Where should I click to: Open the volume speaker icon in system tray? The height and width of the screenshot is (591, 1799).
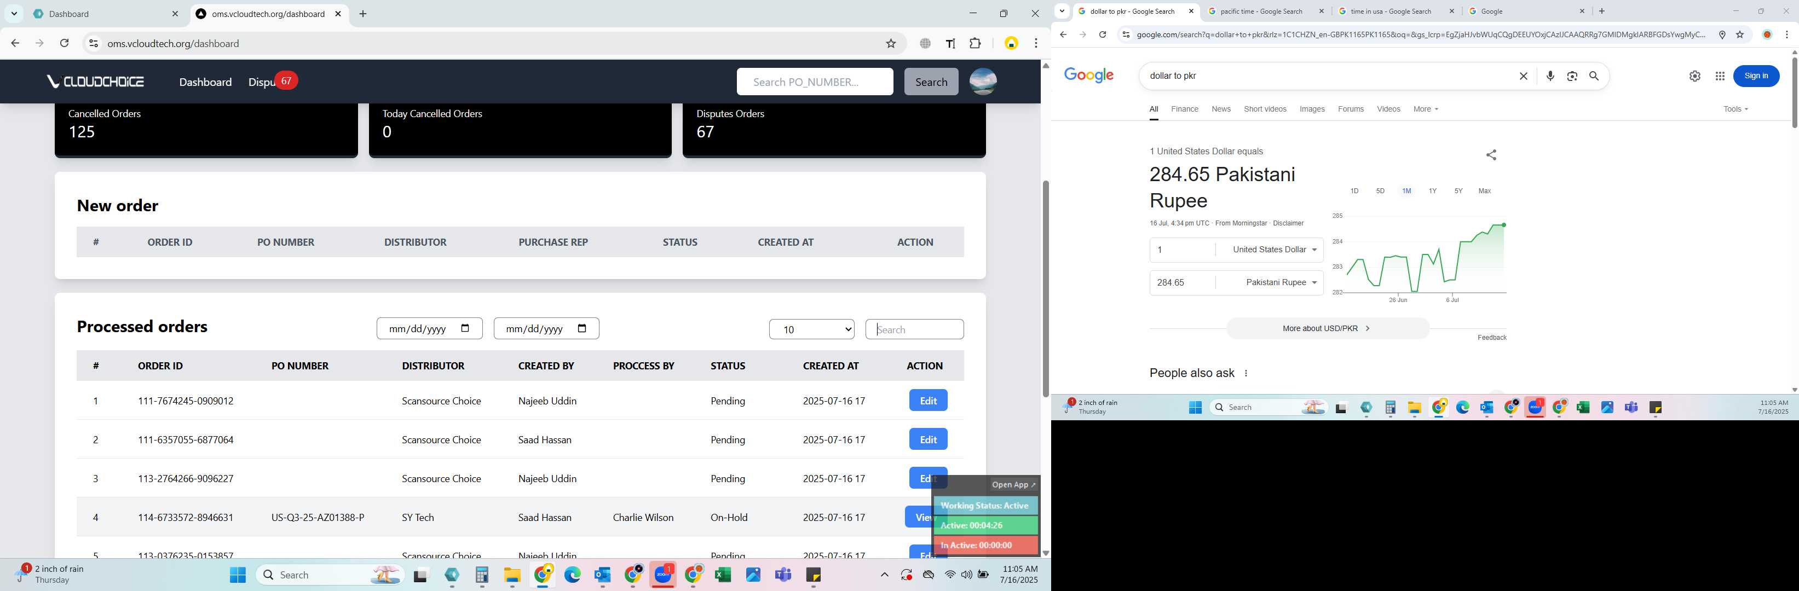click(x=966, y=575)
